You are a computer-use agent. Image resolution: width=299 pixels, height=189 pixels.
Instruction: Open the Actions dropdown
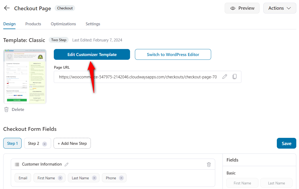(x=280, y=8)
